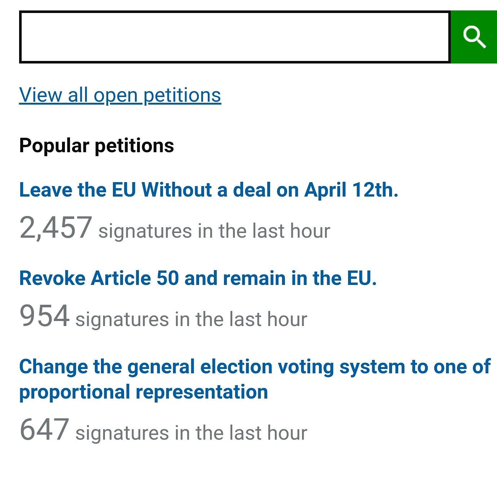Click the green magnifier search button
The height and width of the screenshot is (497, 497).
(474, 37)
